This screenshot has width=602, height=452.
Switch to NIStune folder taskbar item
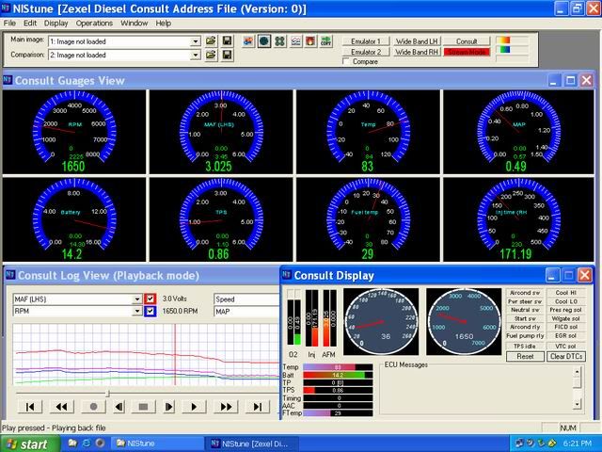pos(158,444)
